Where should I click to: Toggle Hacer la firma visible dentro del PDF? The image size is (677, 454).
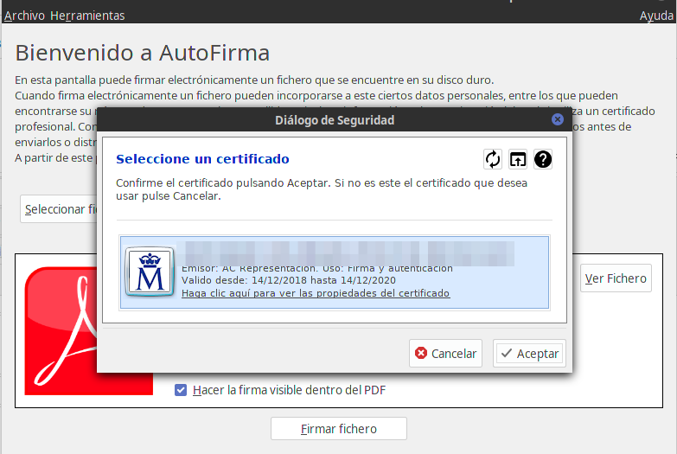pos(181,390)
